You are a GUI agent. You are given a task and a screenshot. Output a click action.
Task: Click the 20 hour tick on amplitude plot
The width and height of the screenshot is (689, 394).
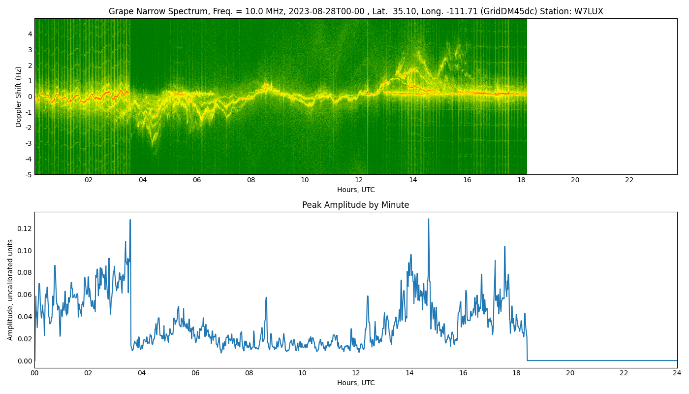570,373
